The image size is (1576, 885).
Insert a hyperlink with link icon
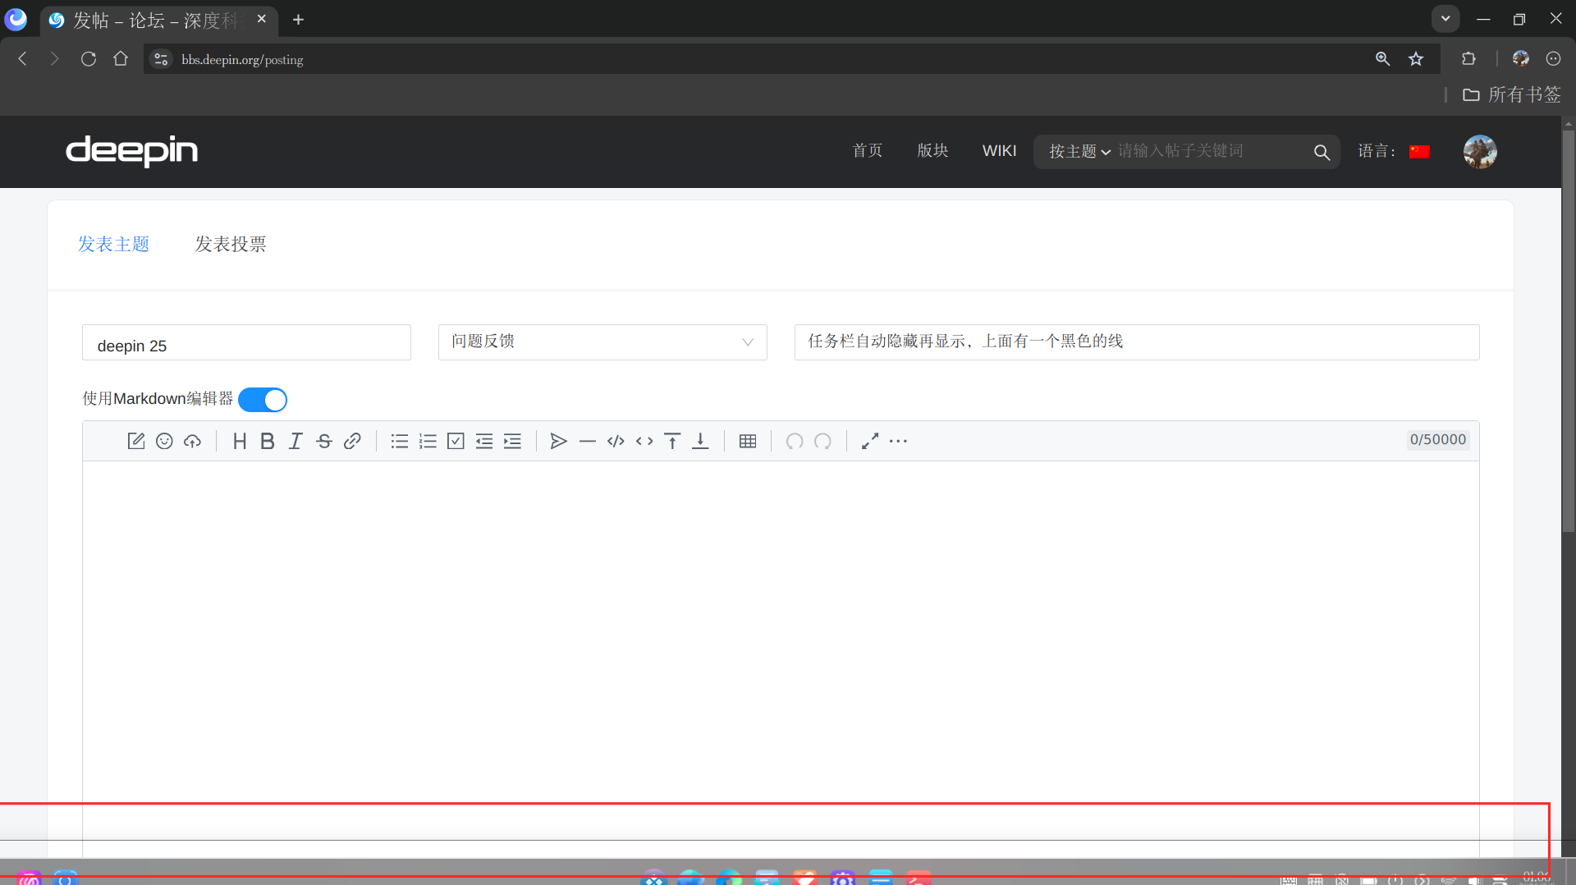tap(352, 441)
